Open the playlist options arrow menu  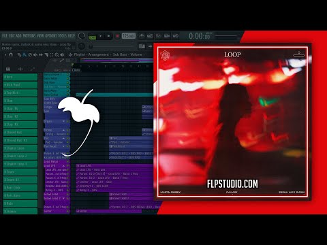click(5, 54)
